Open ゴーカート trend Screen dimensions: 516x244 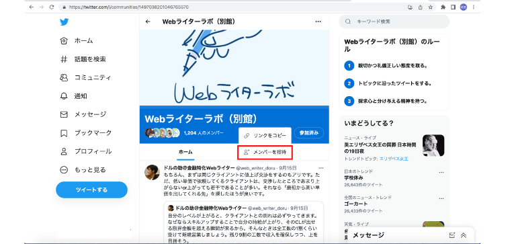pos(356,204)
